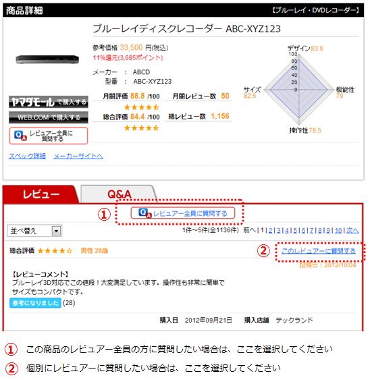Click the overall rating star icons under 84.4
This screenshot has width=372, height=382.
141,128
